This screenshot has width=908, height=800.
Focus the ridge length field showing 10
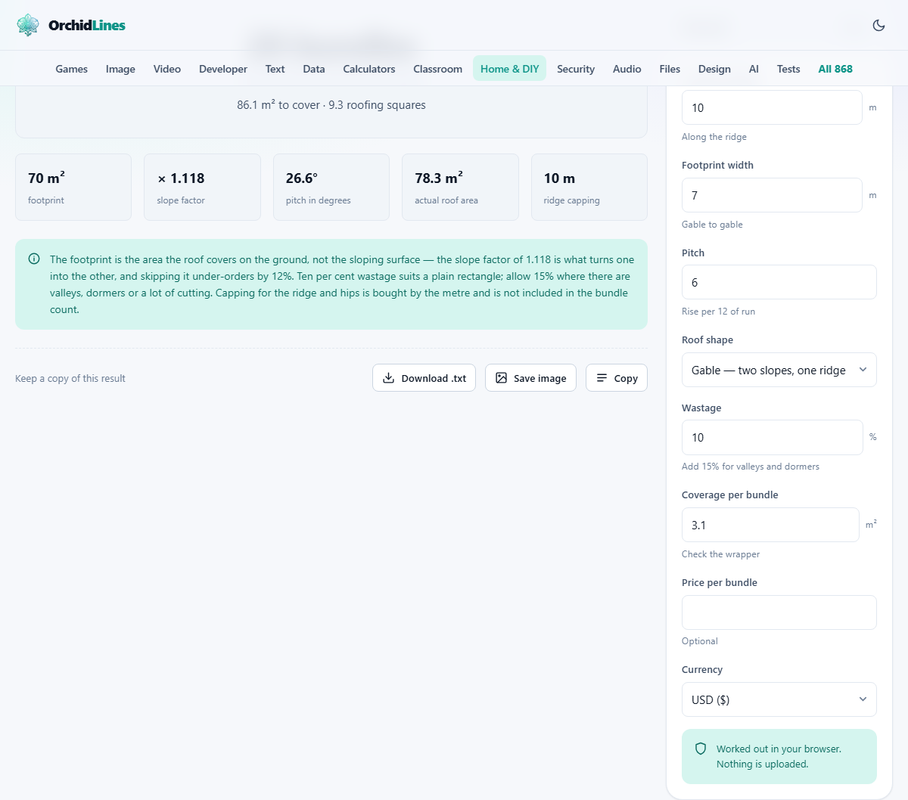(772, 107)
